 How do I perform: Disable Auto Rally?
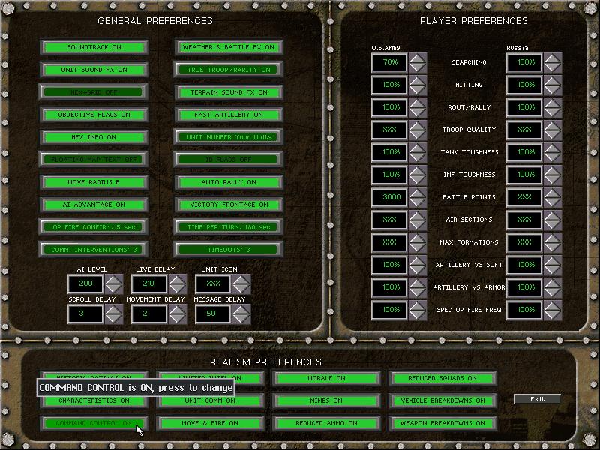(229, 182)
